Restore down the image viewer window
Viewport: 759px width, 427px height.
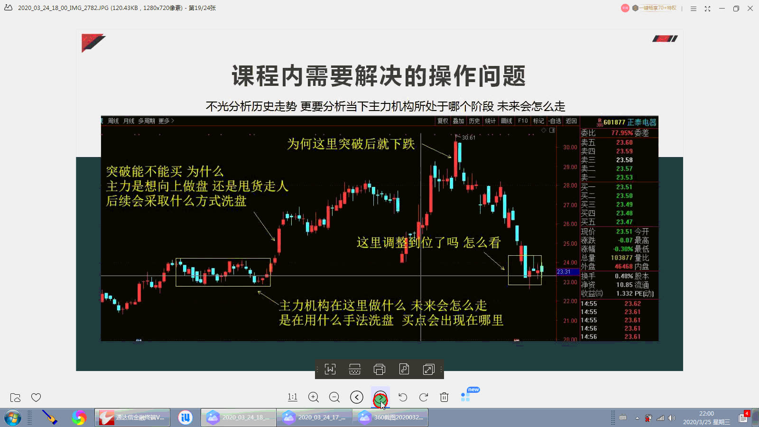tap(736, 9)
